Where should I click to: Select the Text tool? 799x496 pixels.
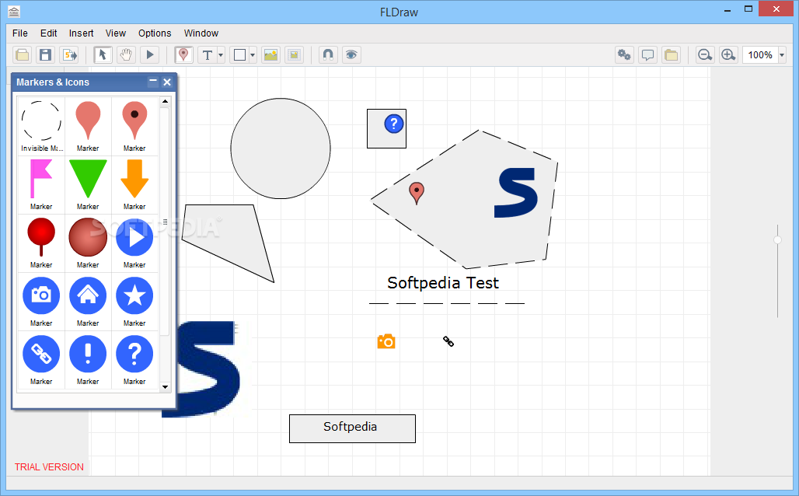(207, 54)
